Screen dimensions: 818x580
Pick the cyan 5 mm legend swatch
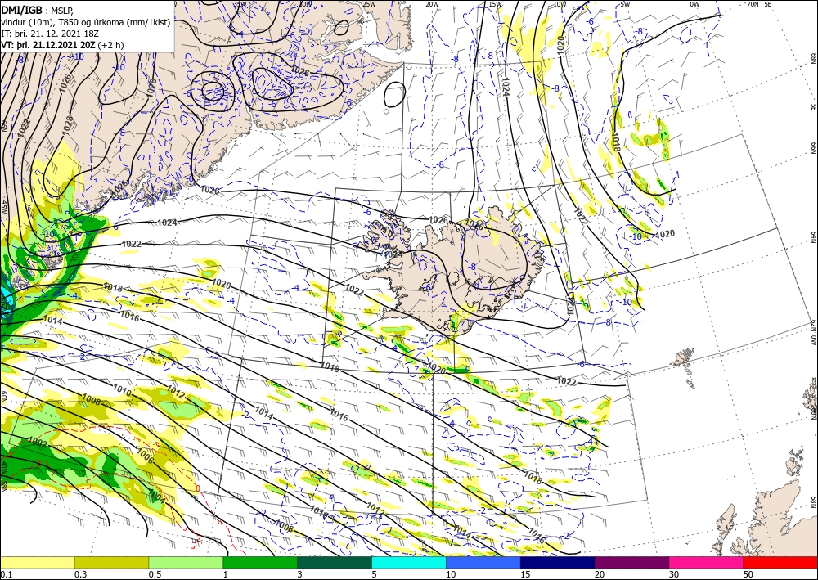[x=409, y=562]
